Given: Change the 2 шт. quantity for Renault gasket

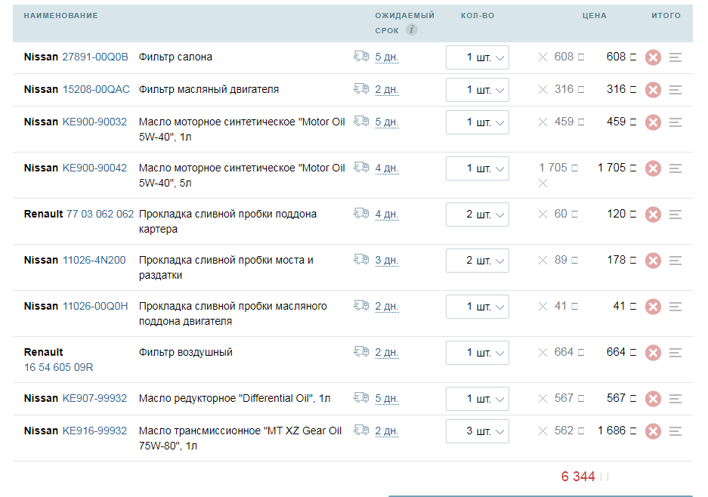Looking at the screenshot, I should (x=478, y=215).
